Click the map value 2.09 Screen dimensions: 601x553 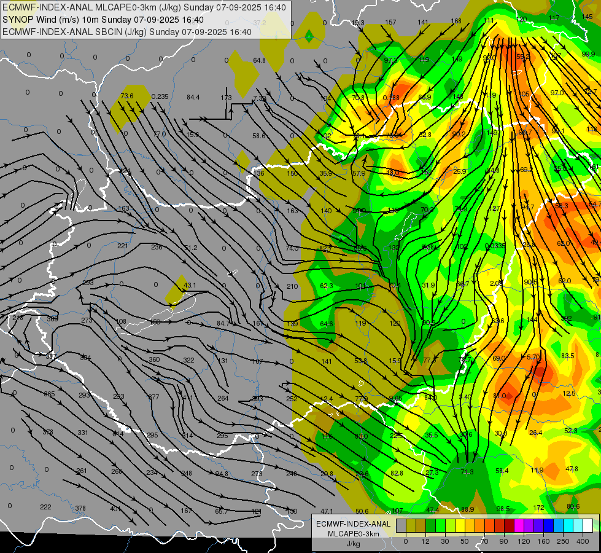coord(496,283)
